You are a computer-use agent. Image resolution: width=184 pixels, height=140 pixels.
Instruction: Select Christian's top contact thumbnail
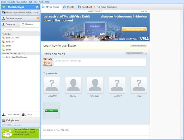(x=95, y=85)
